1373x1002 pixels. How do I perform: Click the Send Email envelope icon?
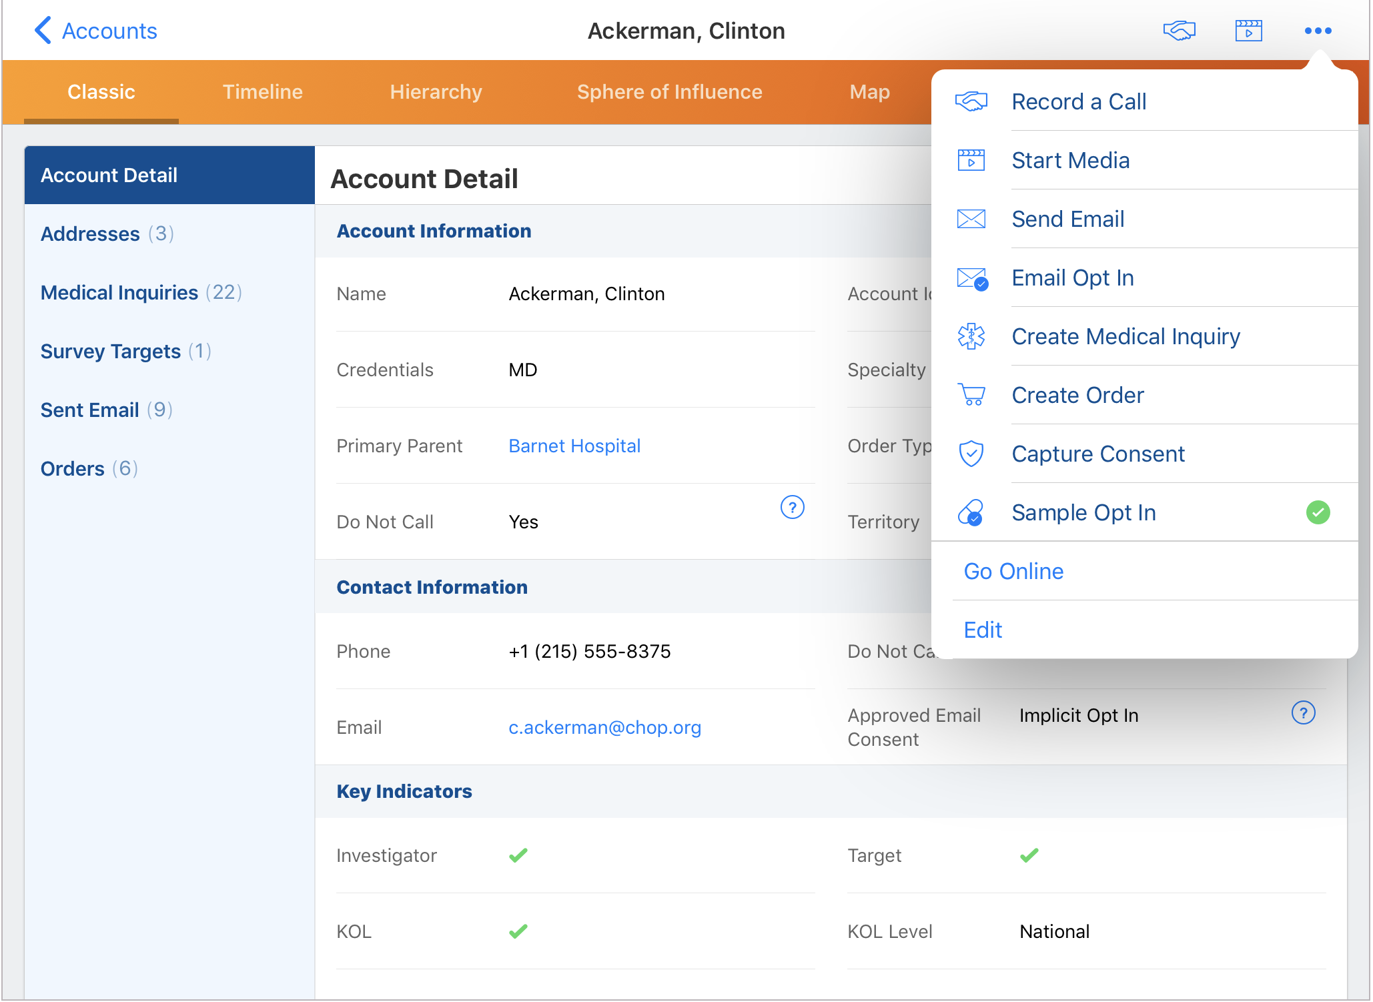point(971,219)
